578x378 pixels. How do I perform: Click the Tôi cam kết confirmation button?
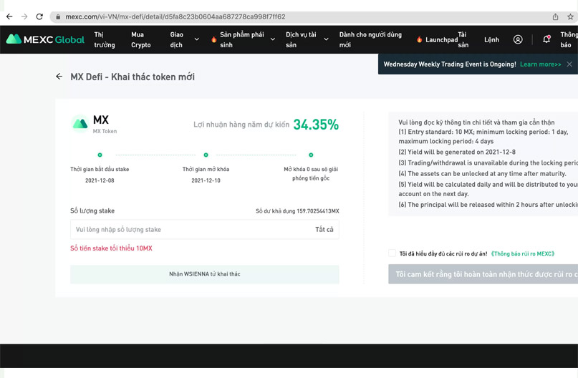pos(483,274)
